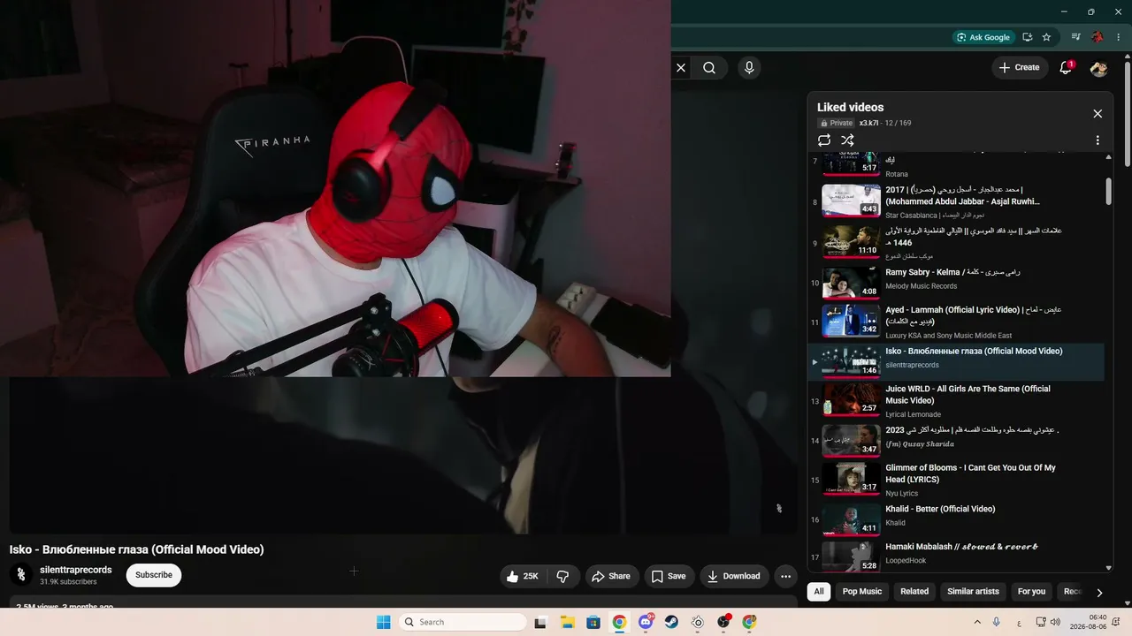The image size is (1132, 636).
Task: Open OBS Studio from the taskbar
Action: point(723,622)
